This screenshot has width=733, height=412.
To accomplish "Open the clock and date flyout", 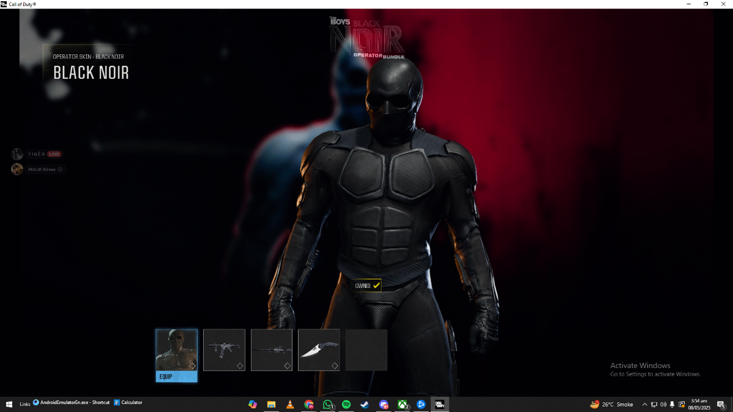I will pos(699,405).
